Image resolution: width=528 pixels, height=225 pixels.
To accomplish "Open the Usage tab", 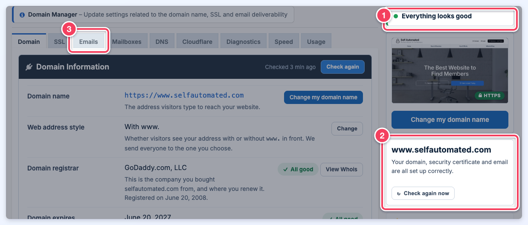I will point(316,42).
